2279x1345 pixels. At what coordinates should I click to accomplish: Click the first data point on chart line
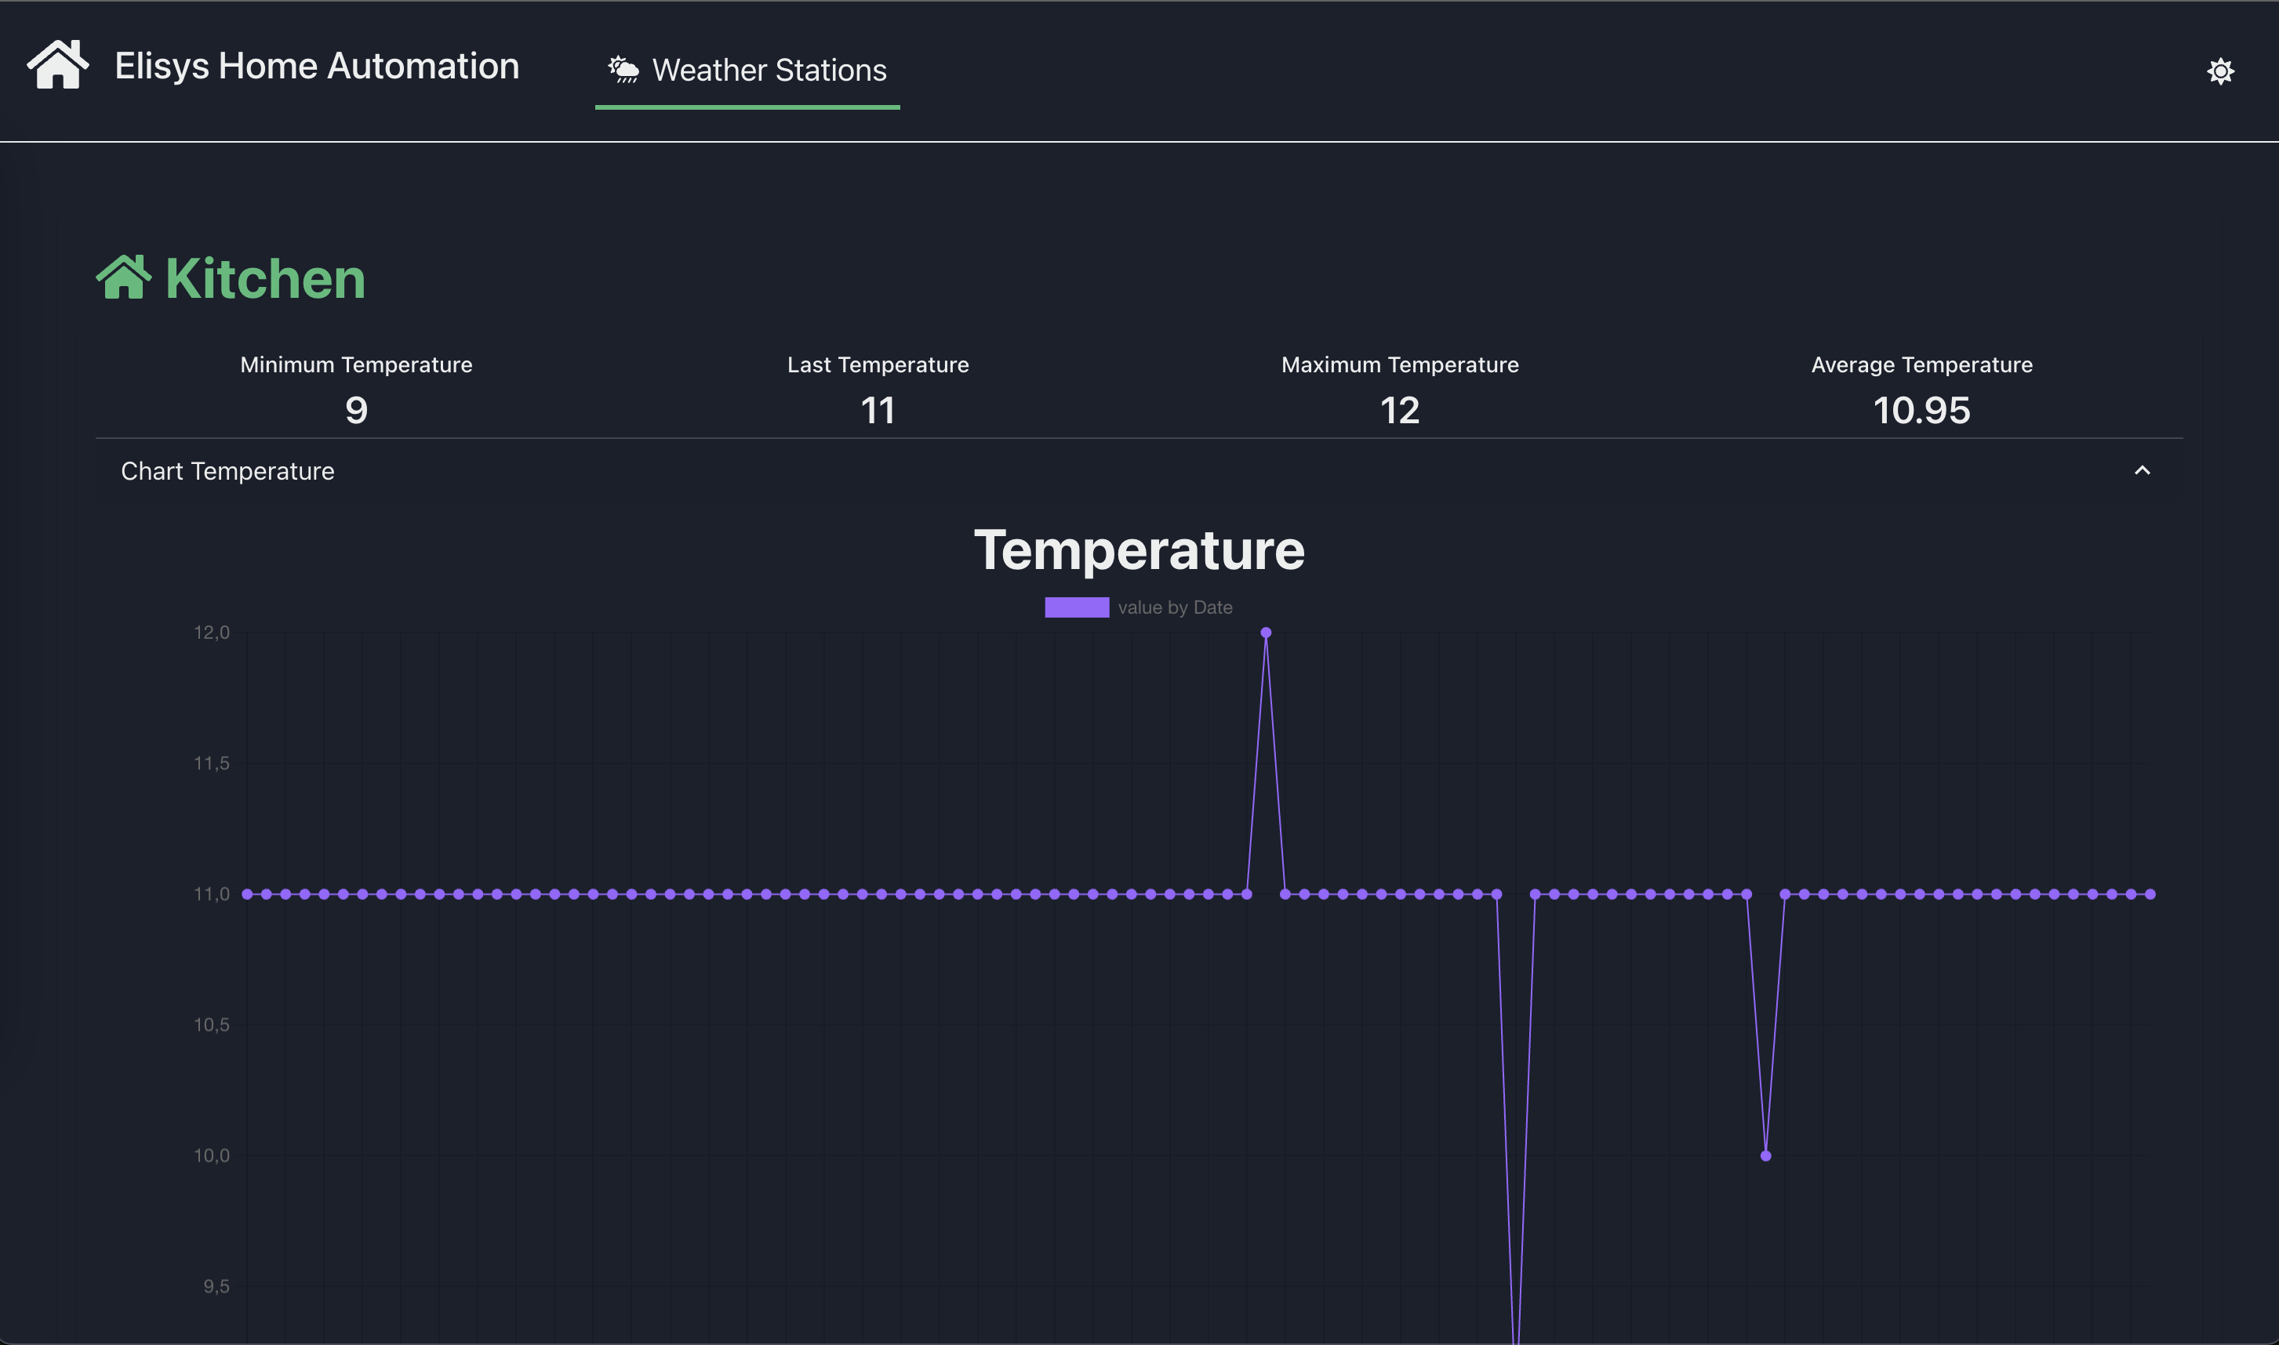pyautogui.click(x=247, y=894)
